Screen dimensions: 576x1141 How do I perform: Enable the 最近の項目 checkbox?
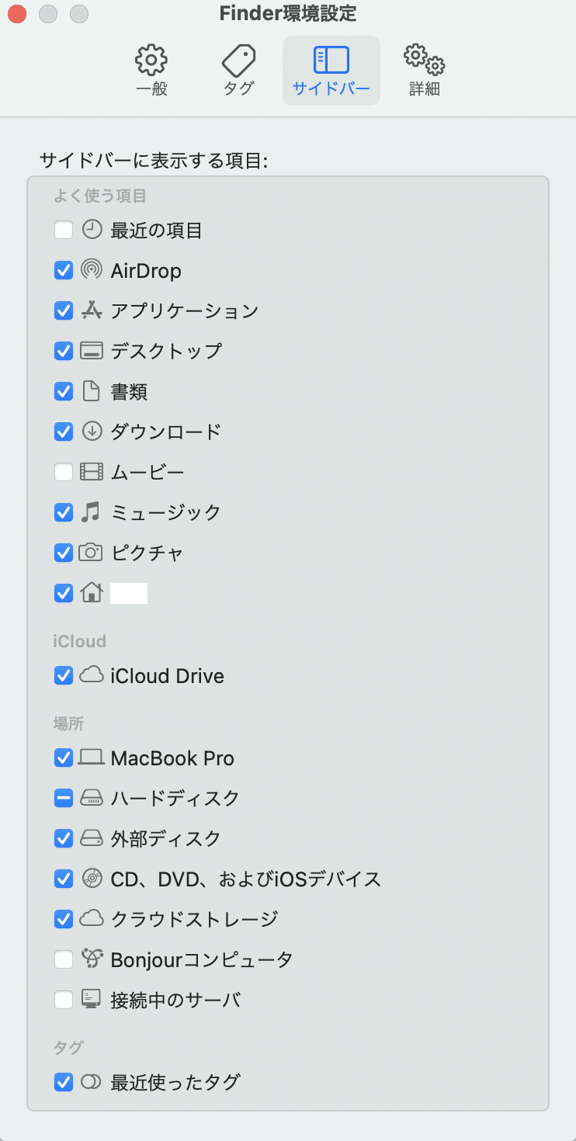coord(64,230)
